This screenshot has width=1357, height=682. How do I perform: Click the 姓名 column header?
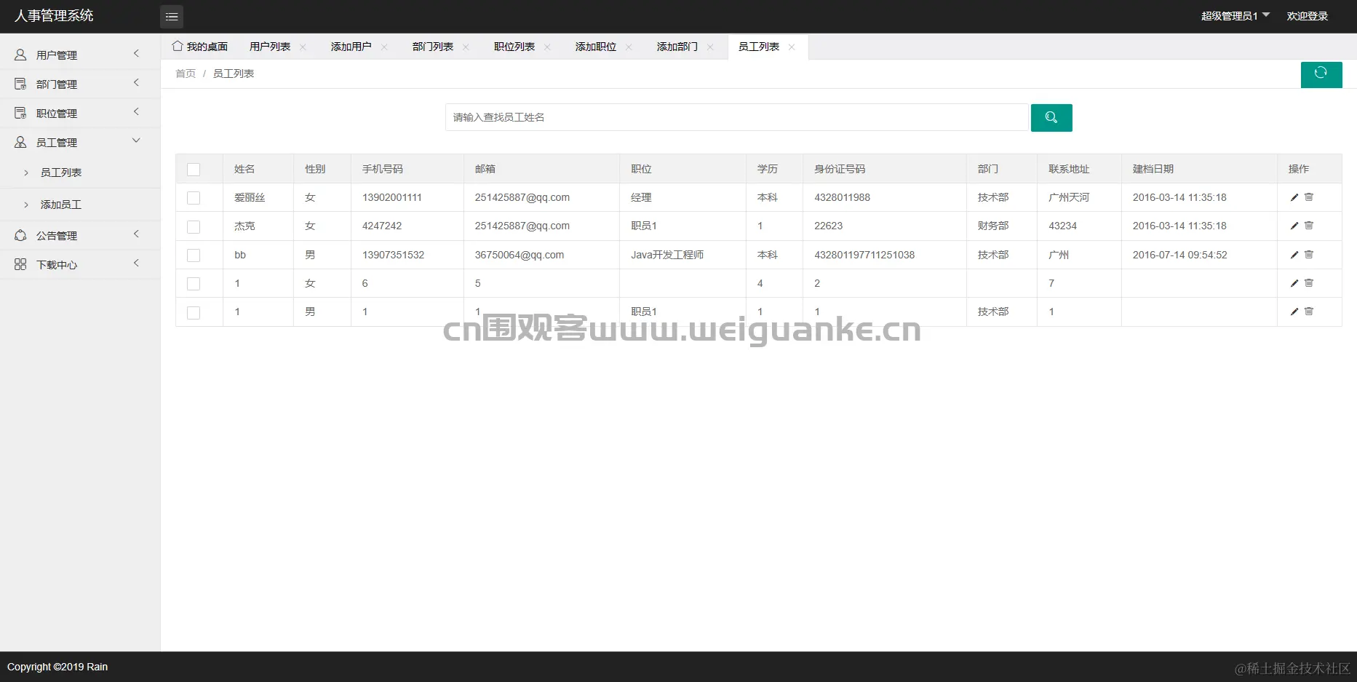point(244,169)
